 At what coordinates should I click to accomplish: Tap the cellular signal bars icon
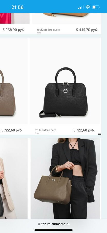pos(81,7)
